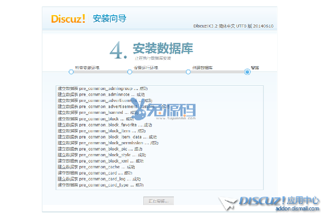Click the pre_common_cache log line

[x=96, y=167]
